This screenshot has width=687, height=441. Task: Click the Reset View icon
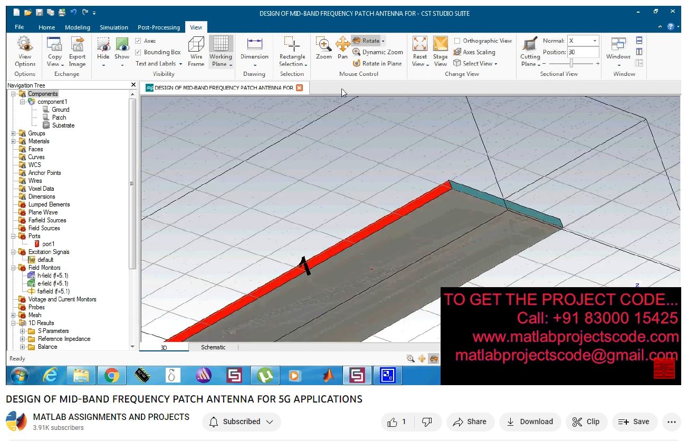(x=419, y=45)
